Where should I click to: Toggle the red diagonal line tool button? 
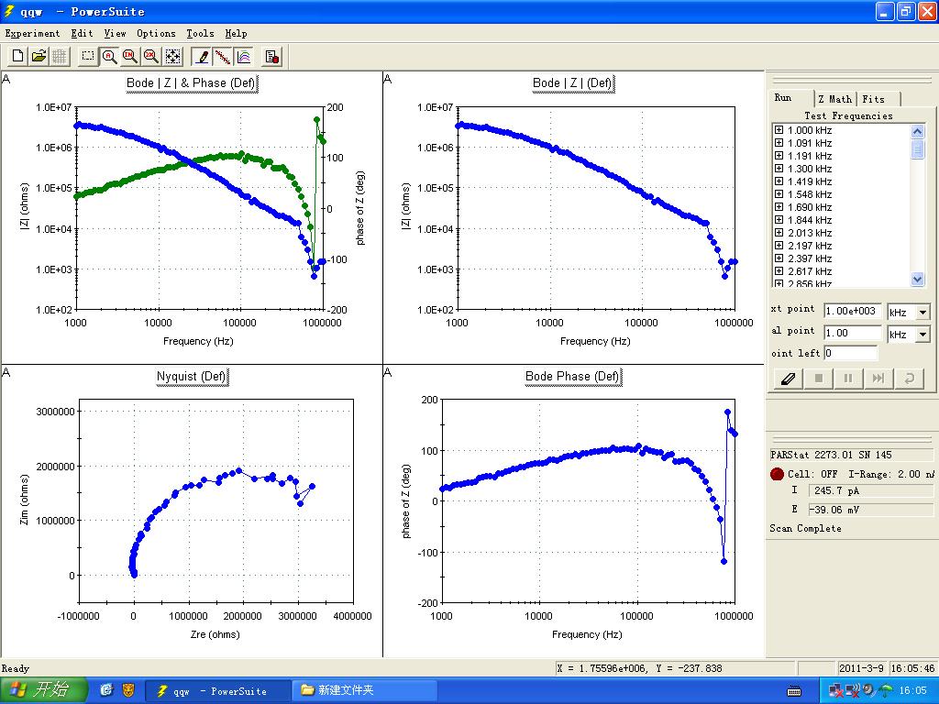(223, 57)
